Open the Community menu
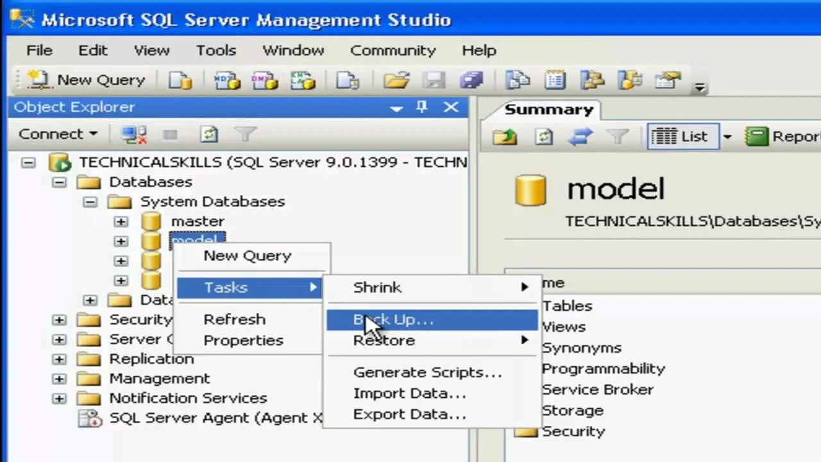Screen dimensions: 821x462 pos(393,50)
